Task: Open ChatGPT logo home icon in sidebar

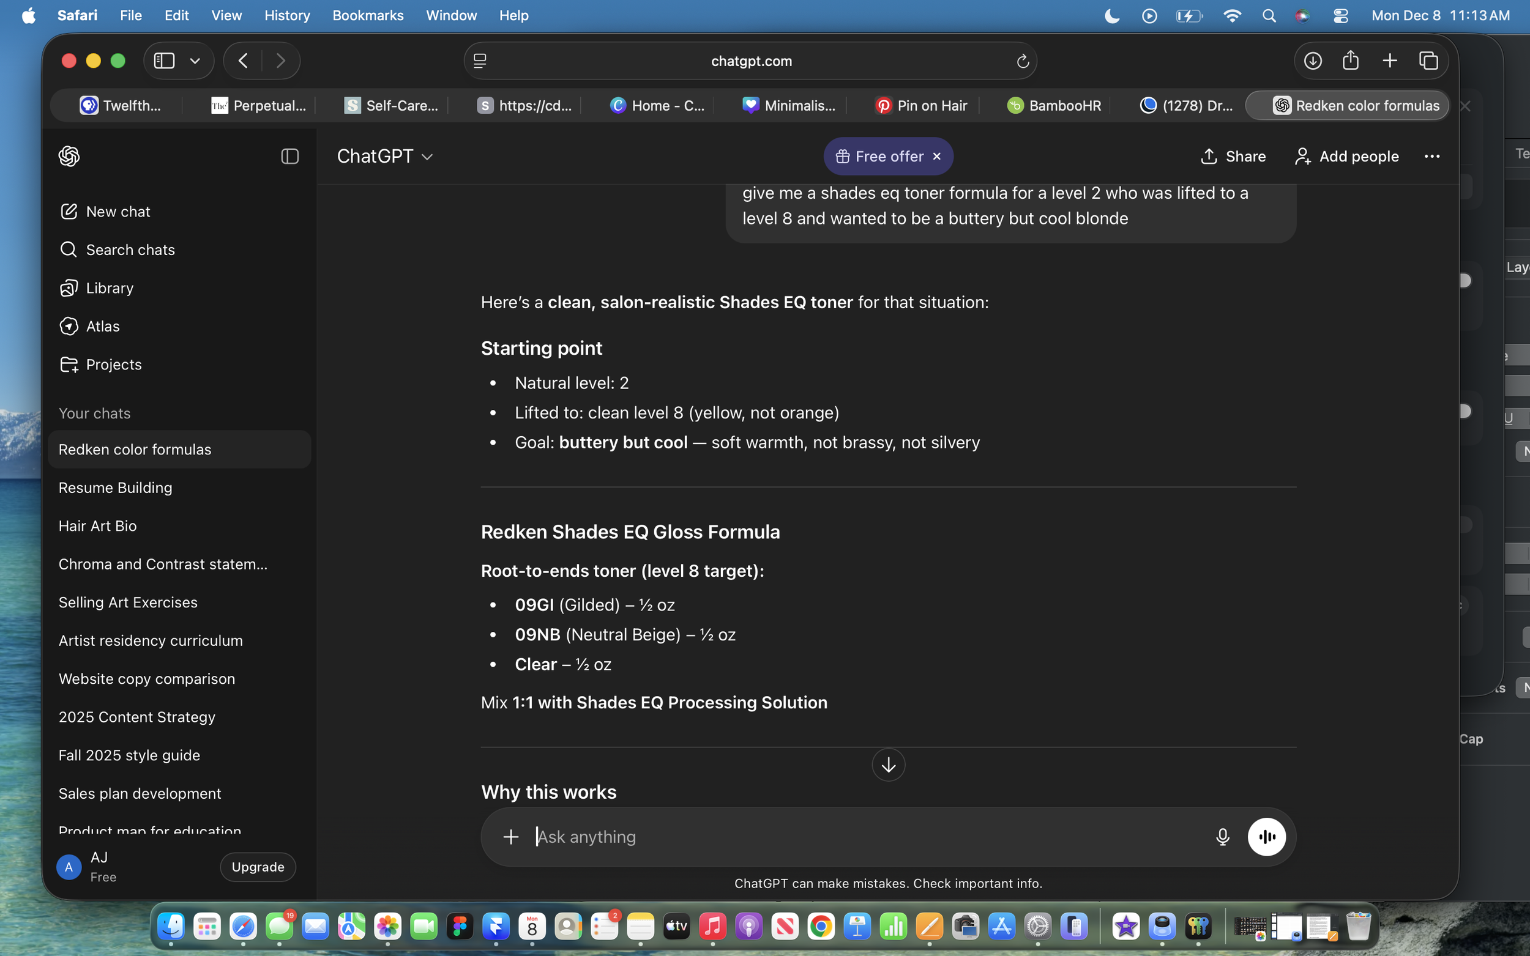Action: click(69, 156)
